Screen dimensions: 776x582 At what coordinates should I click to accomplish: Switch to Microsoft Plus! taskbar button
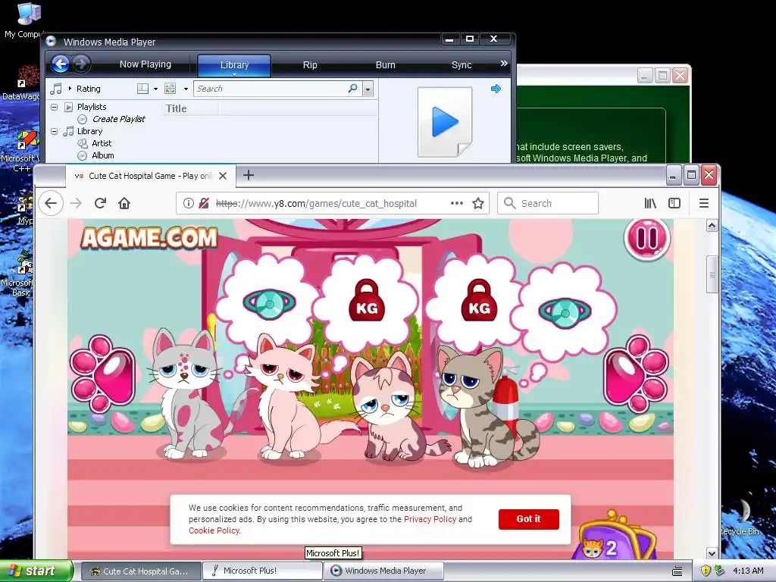262,571
